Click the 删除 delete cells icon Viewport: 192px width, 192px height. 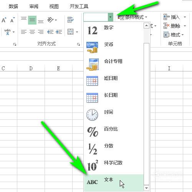pos(166,26)
